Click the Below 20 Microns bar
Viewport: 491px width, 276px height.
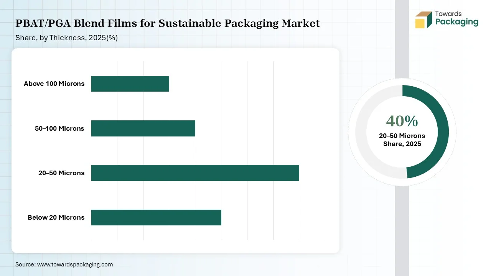156,217
